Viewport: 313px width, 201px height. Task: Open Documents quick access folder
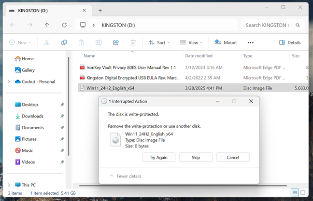point(29,127)
